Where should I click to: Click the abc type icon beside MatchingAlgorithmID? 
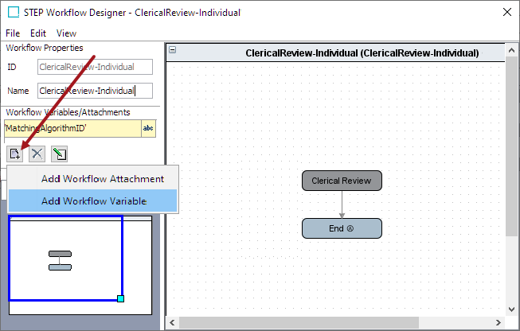[148, 128]
